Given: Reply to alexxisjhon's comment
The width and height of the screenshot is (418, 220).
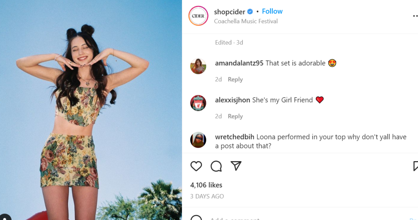Looking at the screenshot, I should pyautogui.click(x=235, y=116).
